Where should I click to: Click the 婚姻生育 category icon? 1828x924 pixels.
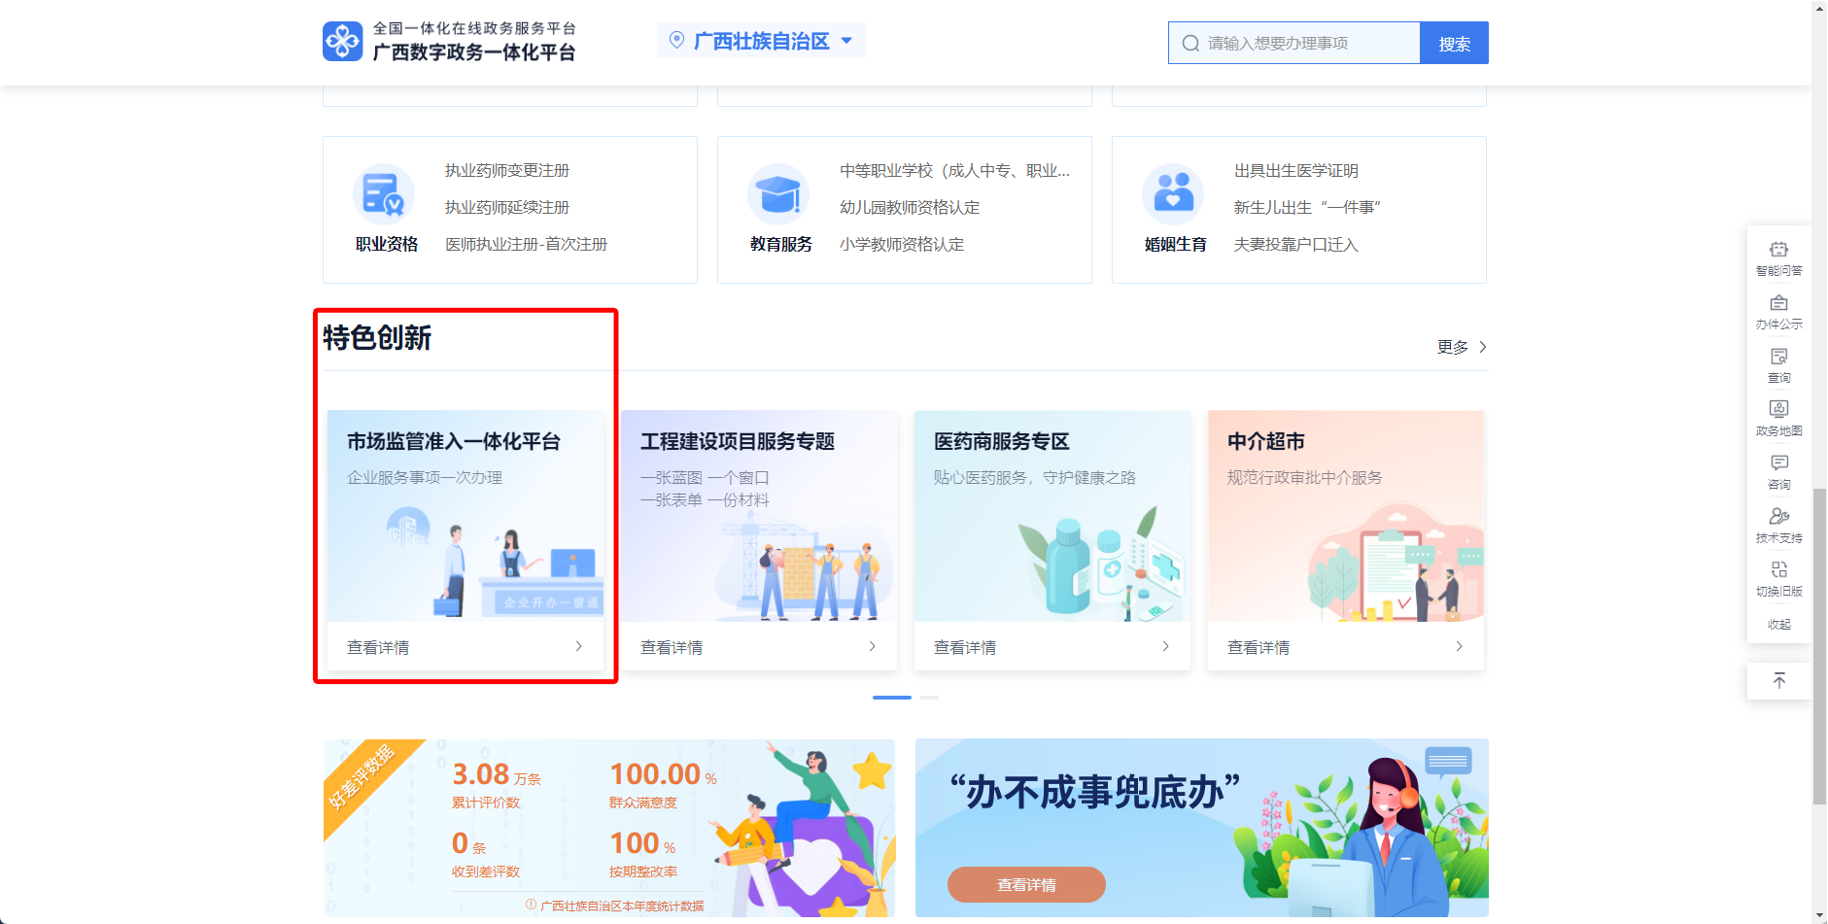point(1173,194)
